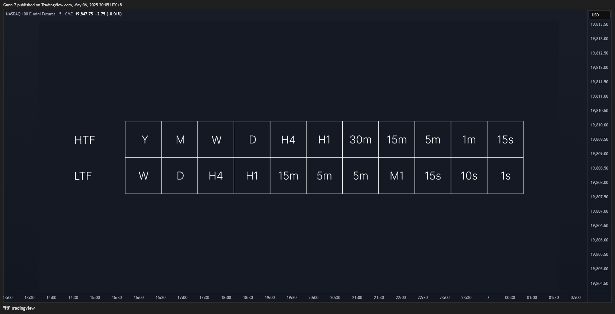Viewport: 615px width, 314px height.
Task: Click the HTF row label
Action: coord(85,140)
